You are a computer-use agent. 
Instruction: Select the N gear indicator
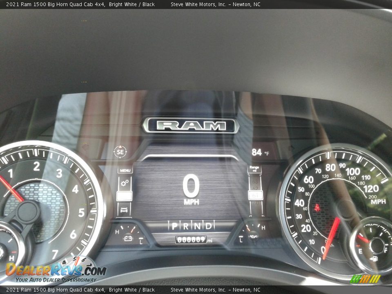click(x=197, y=226)
